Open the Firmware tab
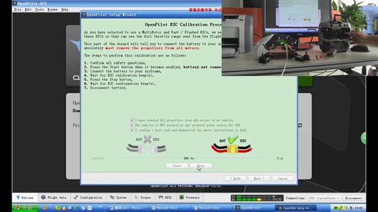378x212 pixels. pyautogui.click(x=190, y=197)
